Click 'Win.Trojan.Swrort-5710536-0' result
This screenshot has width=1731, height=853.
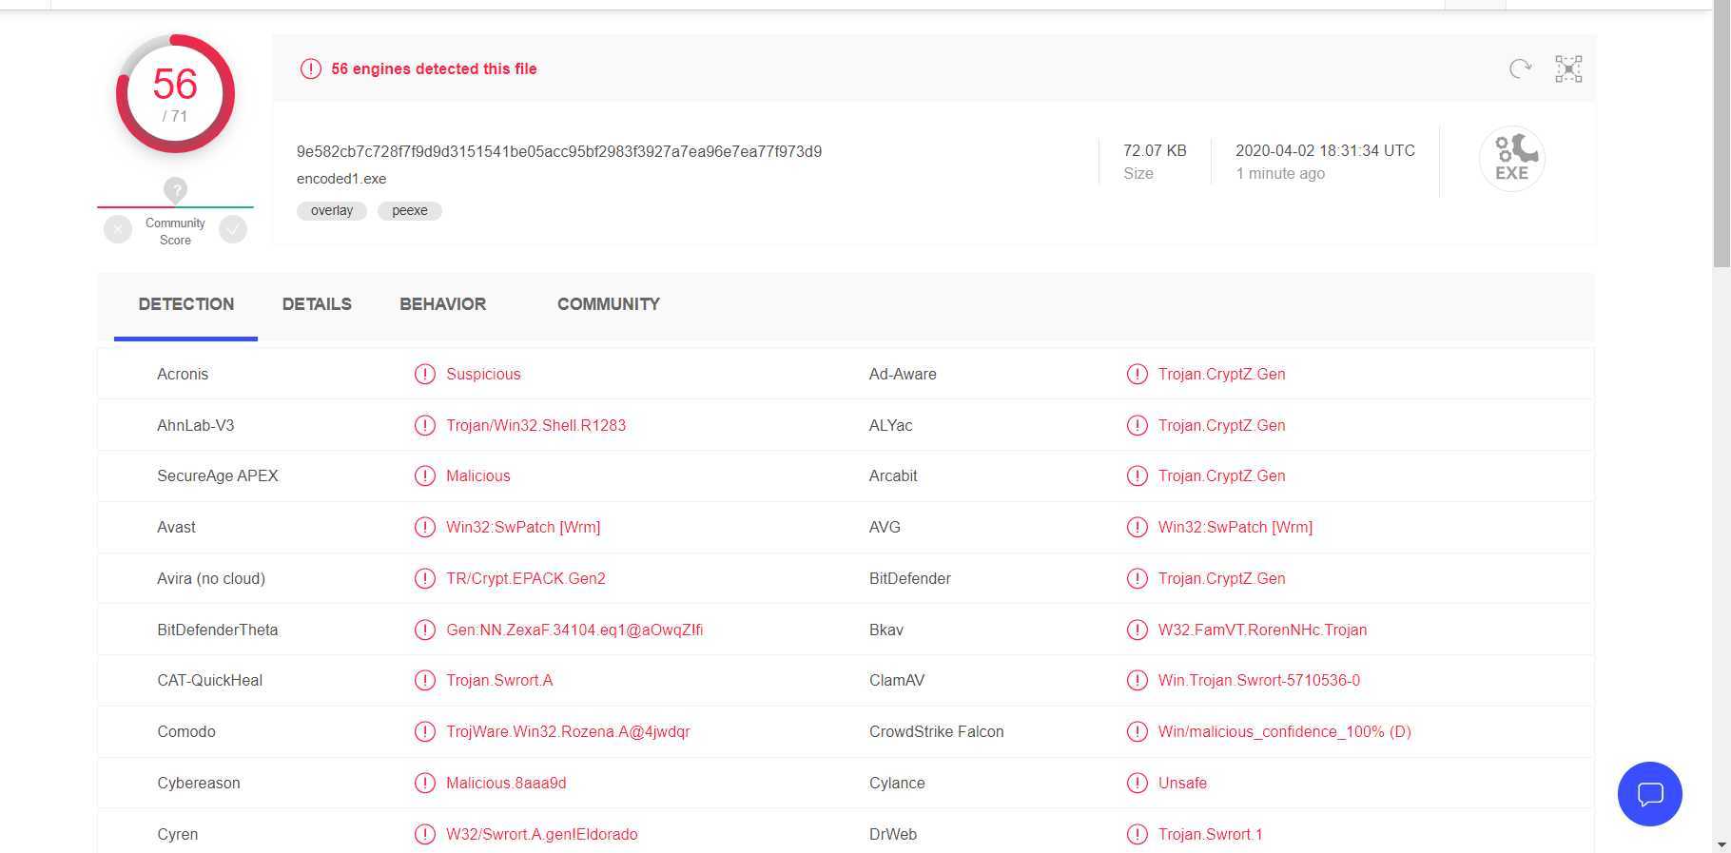pos(1259,680)
